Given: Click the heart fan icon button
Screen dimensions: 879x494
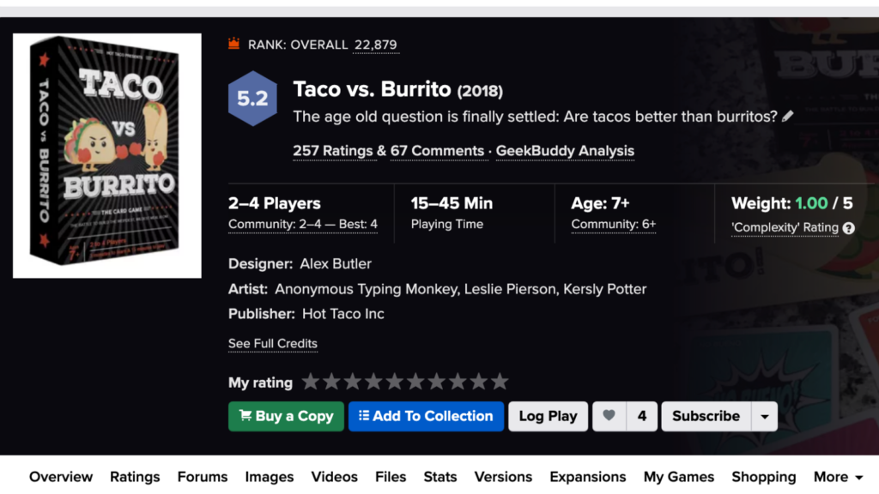Looking at the screenshot, I should 609,416.
